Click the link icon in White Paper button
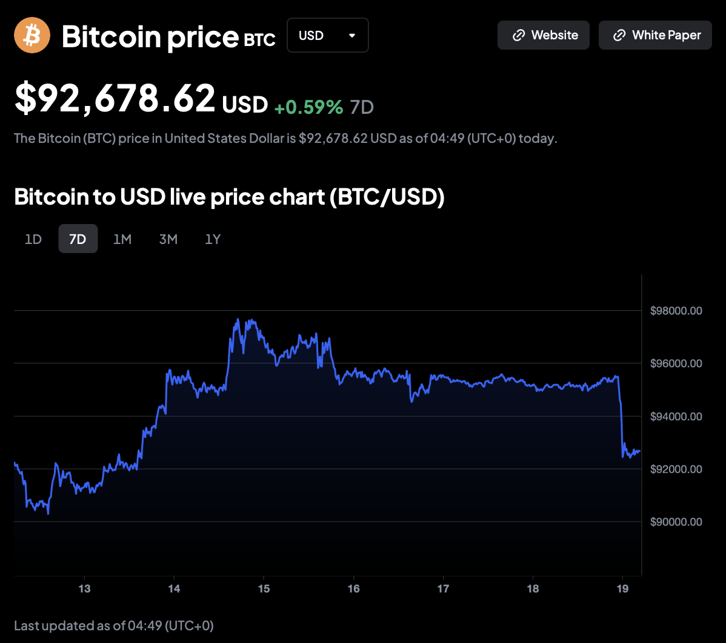This screenshot has height=643, width=726. coord(619,35)
